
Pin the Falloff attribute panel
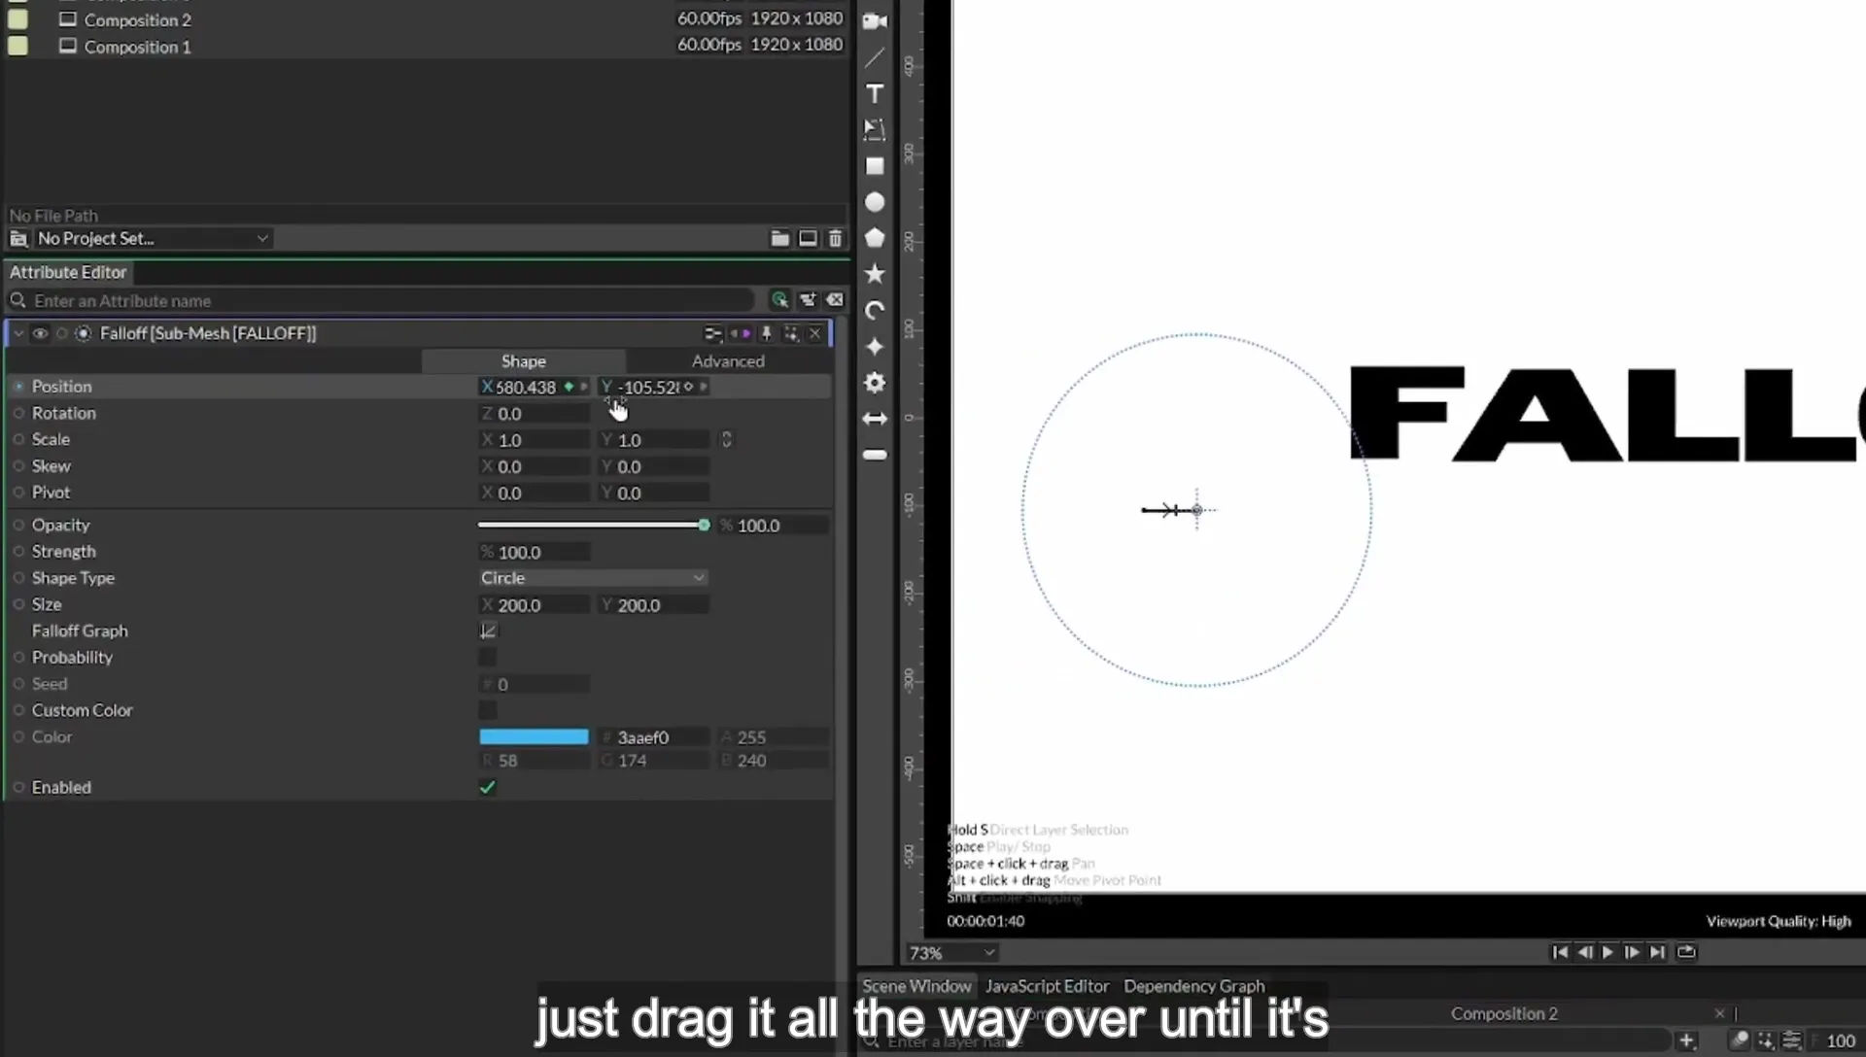pos(766,333)
